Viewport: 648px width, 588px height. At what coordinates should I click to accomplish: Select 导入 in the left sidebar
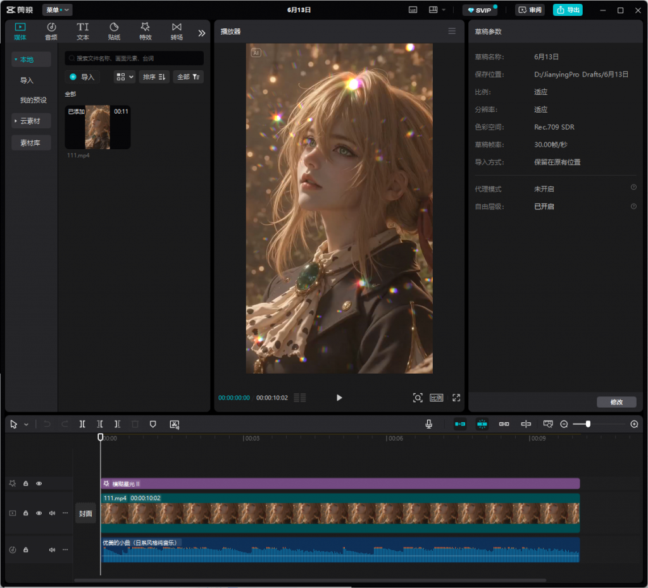(x=27, y=80)
